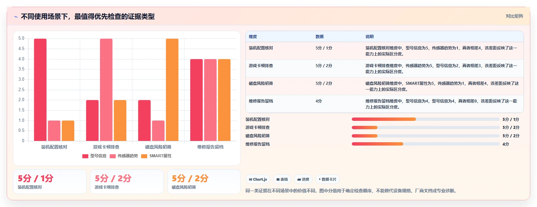This screenshot has width=537, height=207.
Task: Click the 5.0 y-axis tick label
Action: 21,38
